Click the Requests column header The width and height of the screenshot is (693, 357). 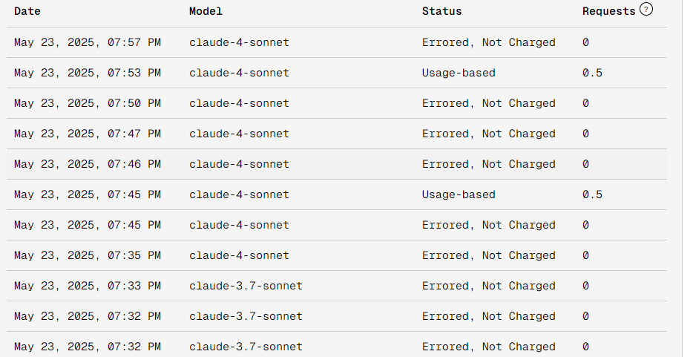(608, 11)
